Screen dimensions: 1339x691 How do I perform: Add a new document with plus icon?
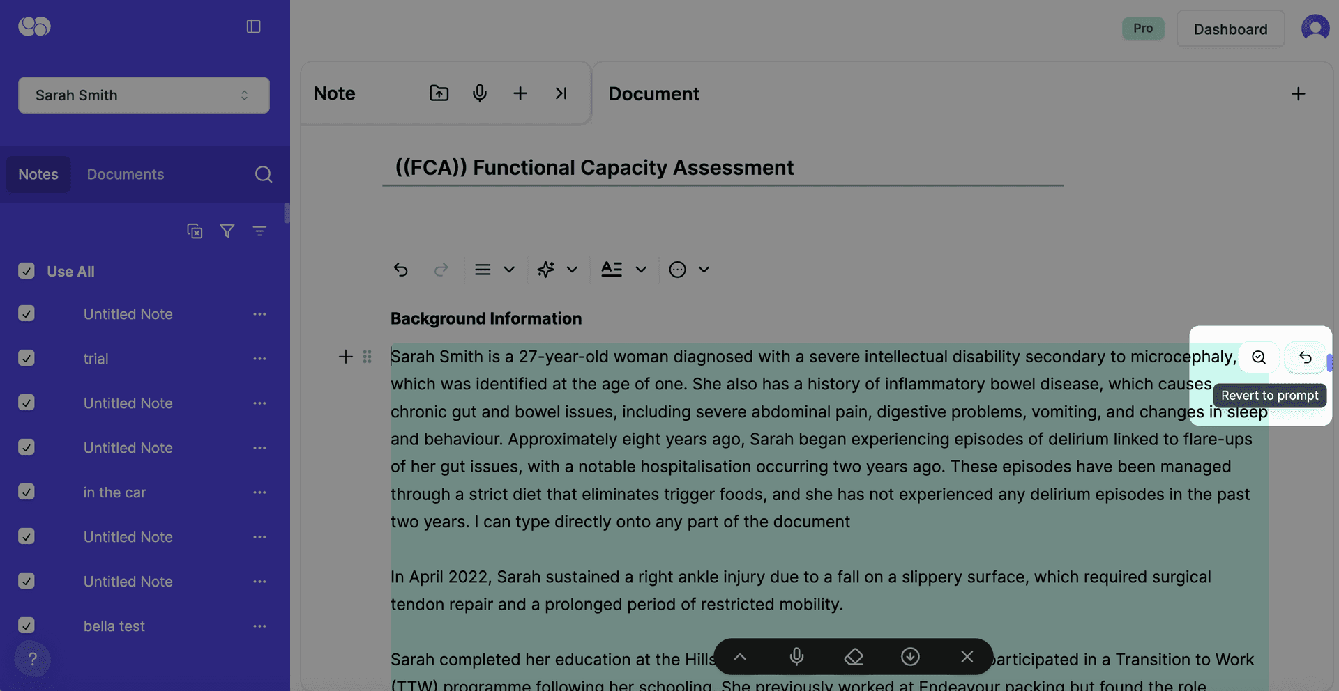pos(1298,93)
